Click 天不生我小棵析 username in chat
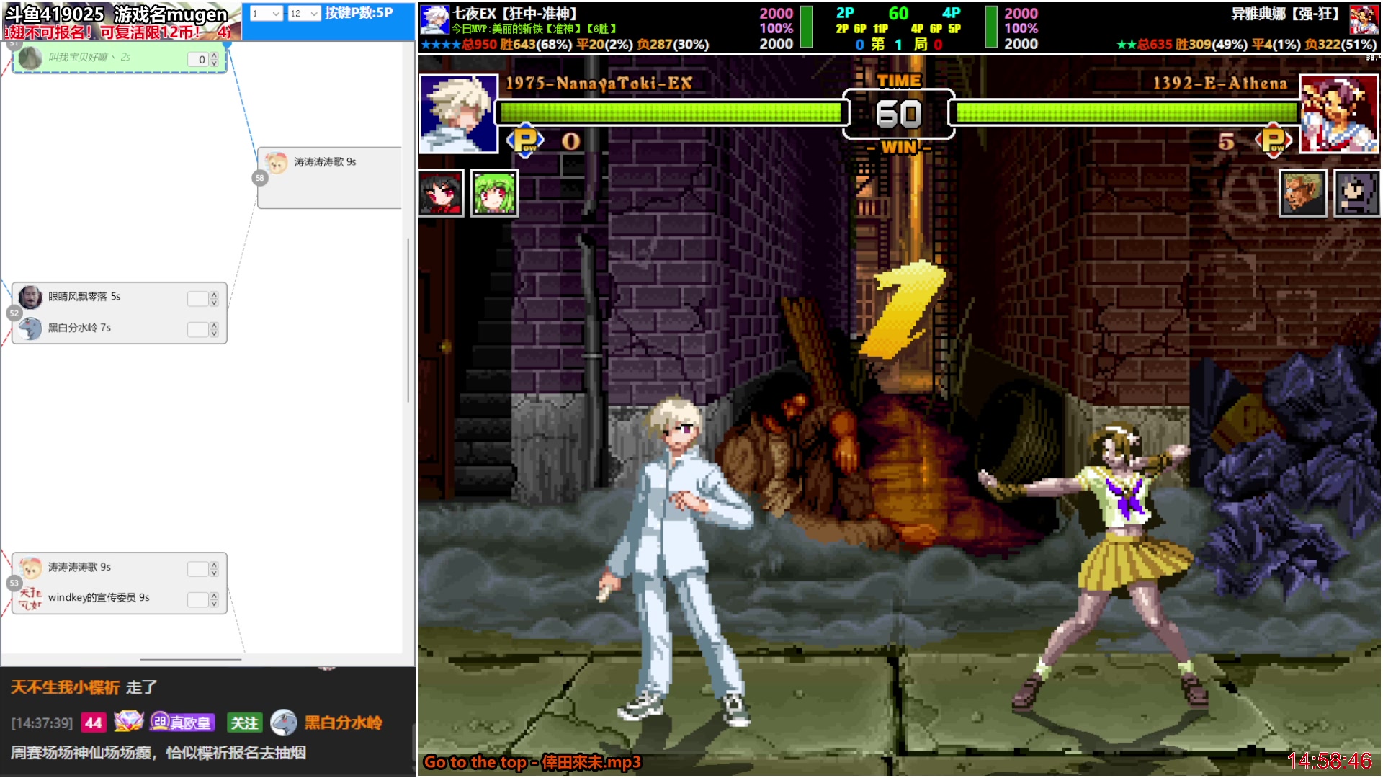The image size is (1383, 778). click(65, 687)
